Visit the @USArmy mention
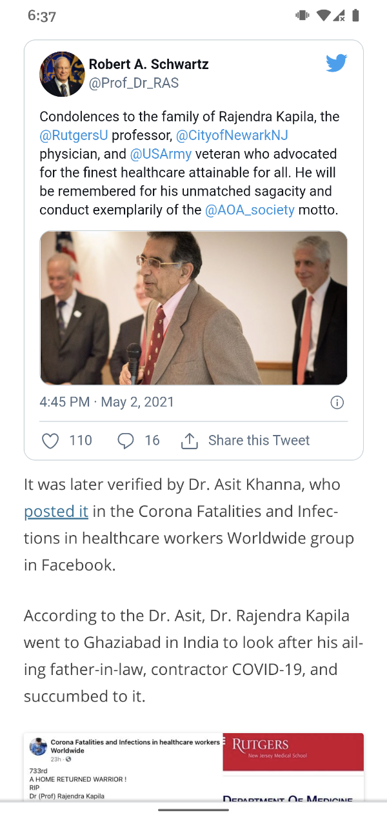This screenshot has height=817, width=387. [x=161, y=154]
